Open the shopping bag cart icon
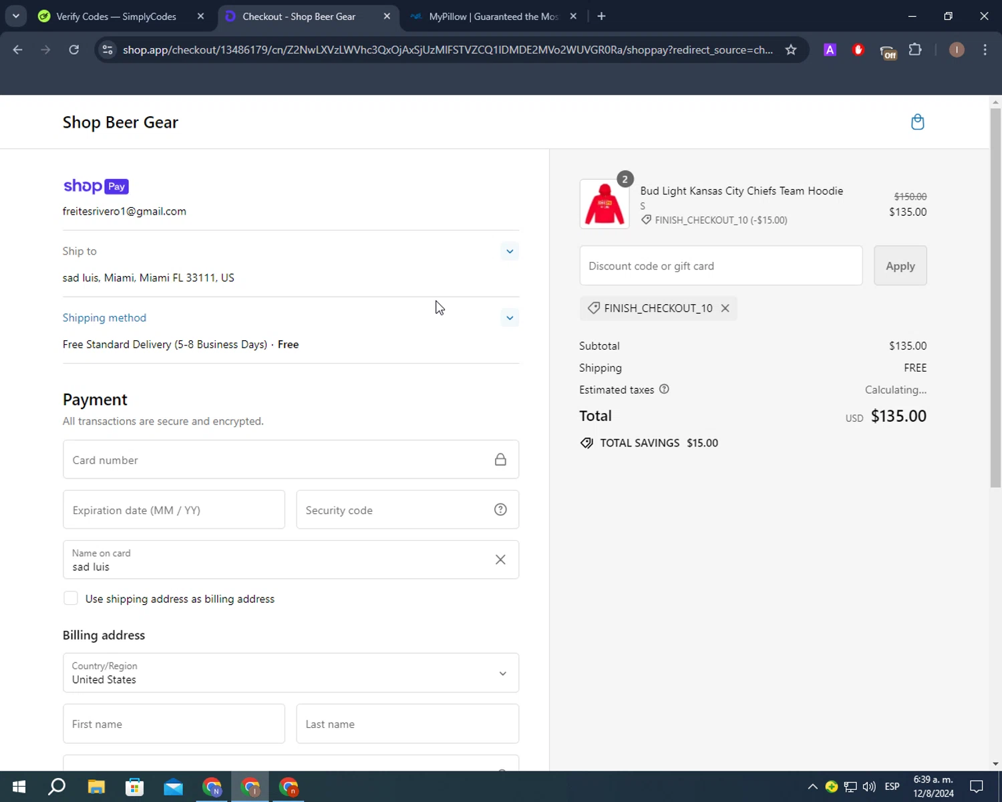The image size is (1002, 802). (x=918, y=122)
